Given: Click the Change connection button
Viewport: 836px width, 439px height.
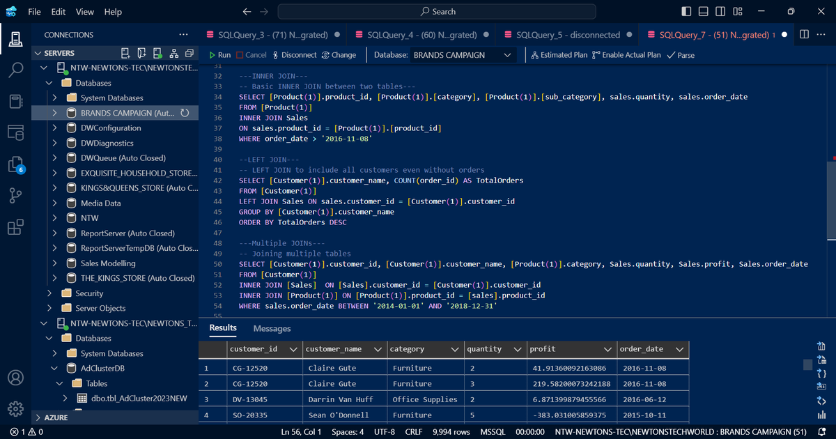Looking at the screenshot, I should tap(339, 55).
